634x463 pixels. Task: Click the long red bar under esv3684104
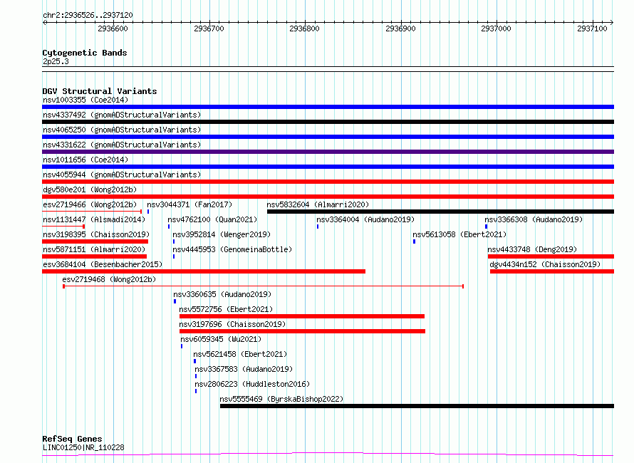[x=204, y=271]
